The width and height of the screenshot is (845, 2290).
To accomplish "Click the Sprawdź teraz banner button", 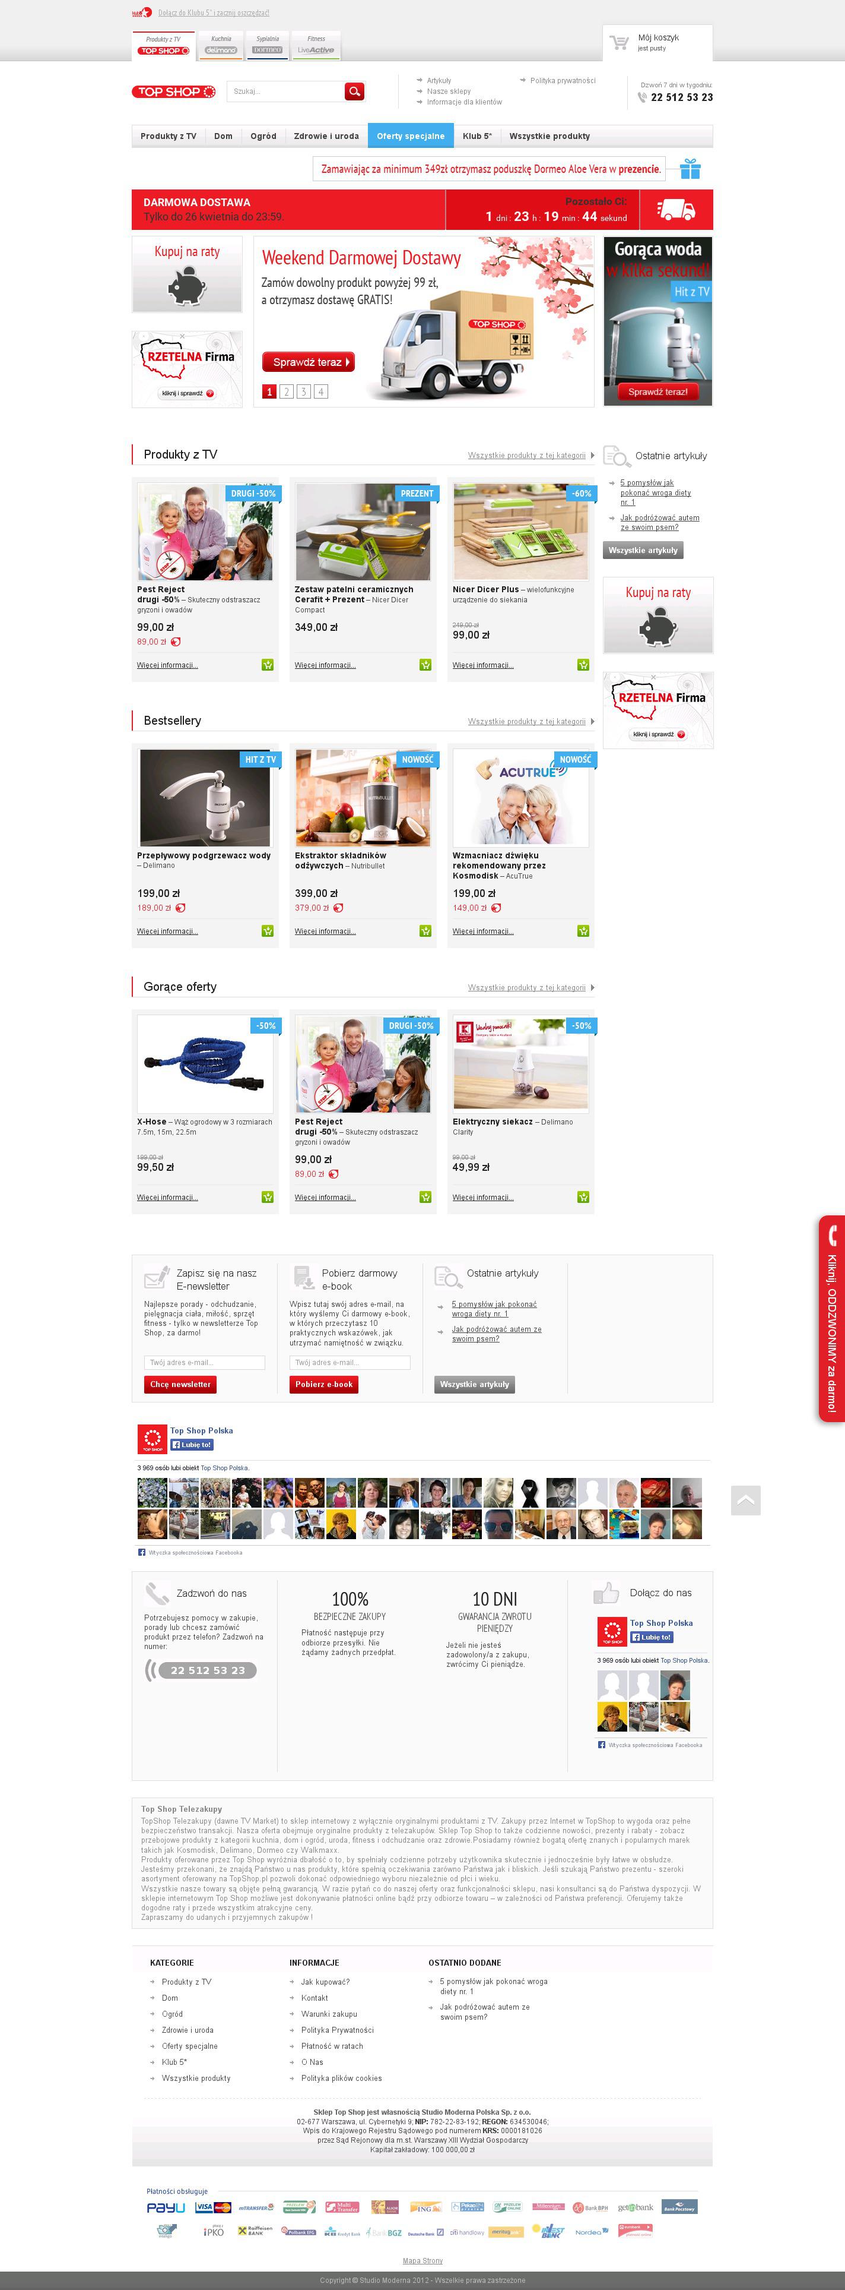I will point(308,362).
